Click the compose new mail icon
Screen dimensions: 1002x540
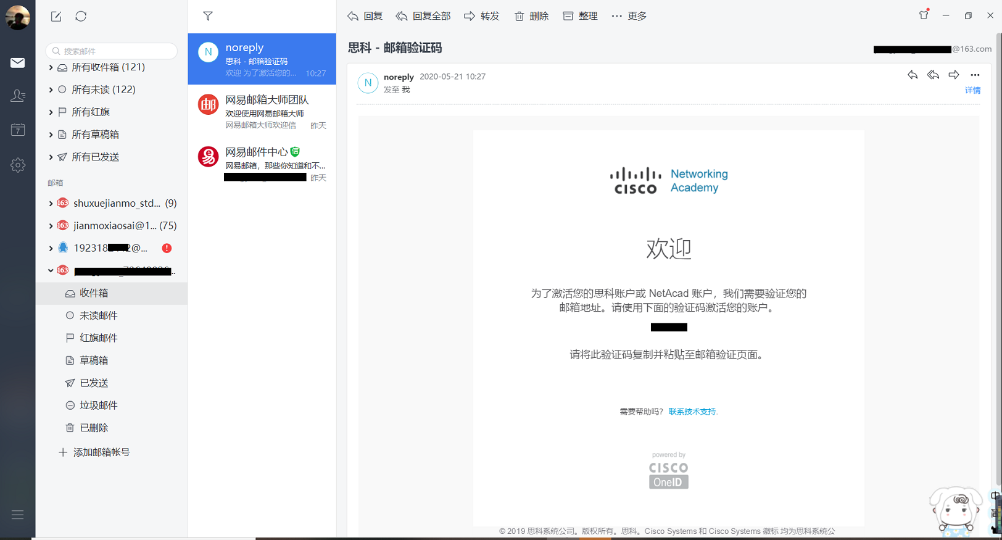56,17
